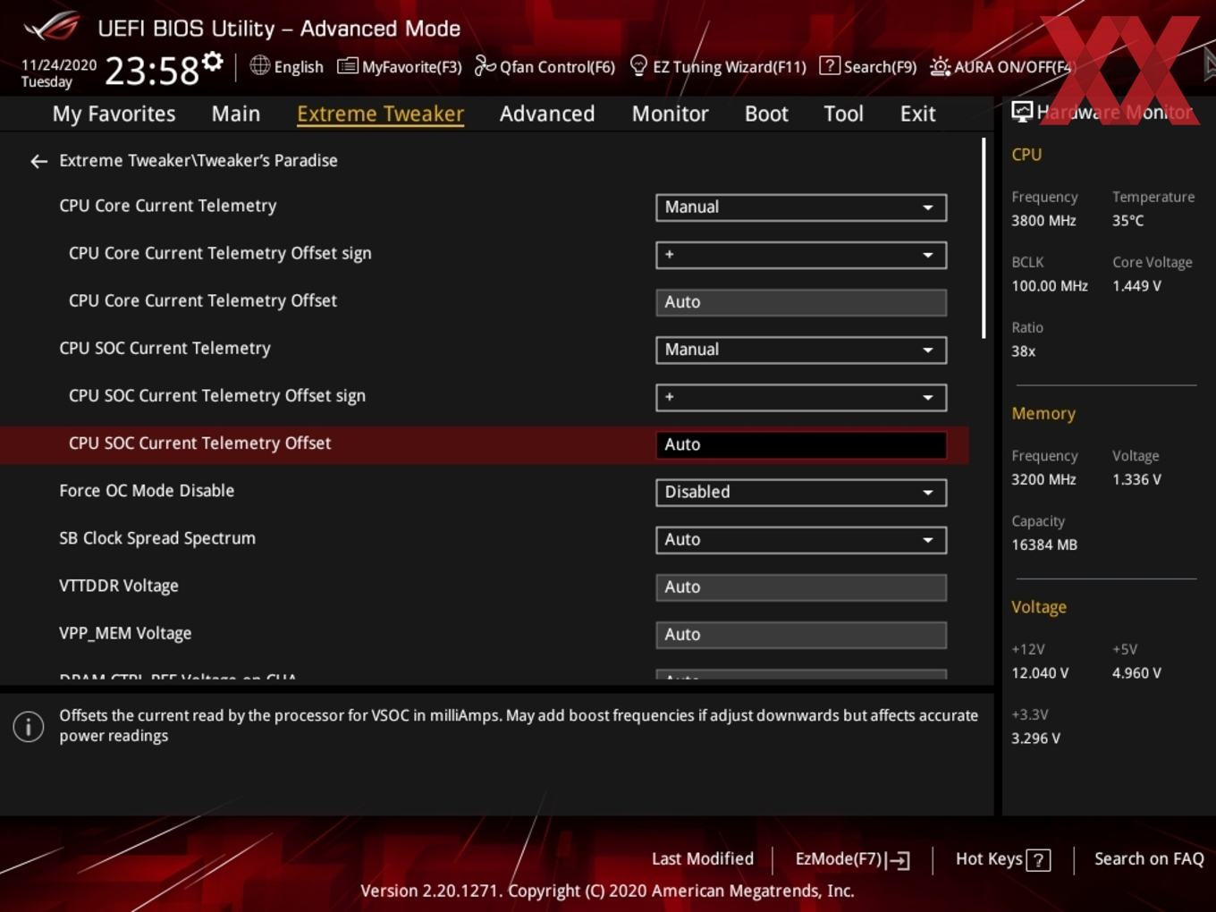1216x912 pixels.
Task: Click the CPU SOC Current Telemetry Offset label
Action: coord(199,443)
